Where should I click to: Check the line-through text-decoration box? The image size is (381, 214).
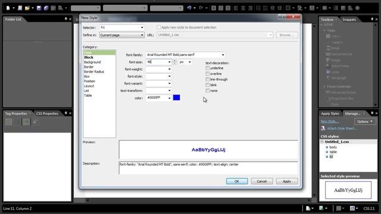coord(208,79)
